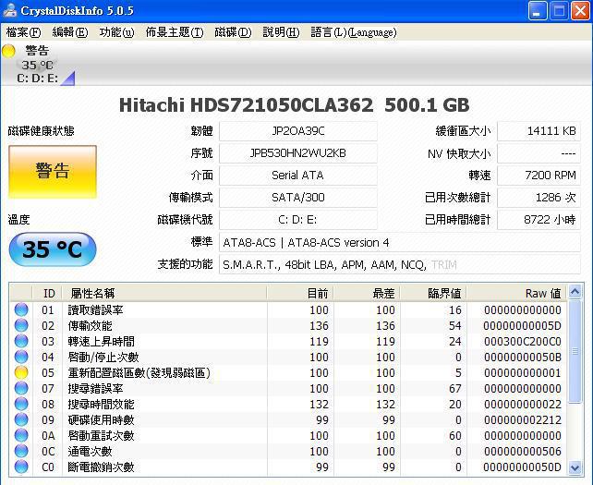Image resolution: width=593 pixels, height=485 pixels.
Task: Click the Raw 值 column header
Action: coord(517,294)
